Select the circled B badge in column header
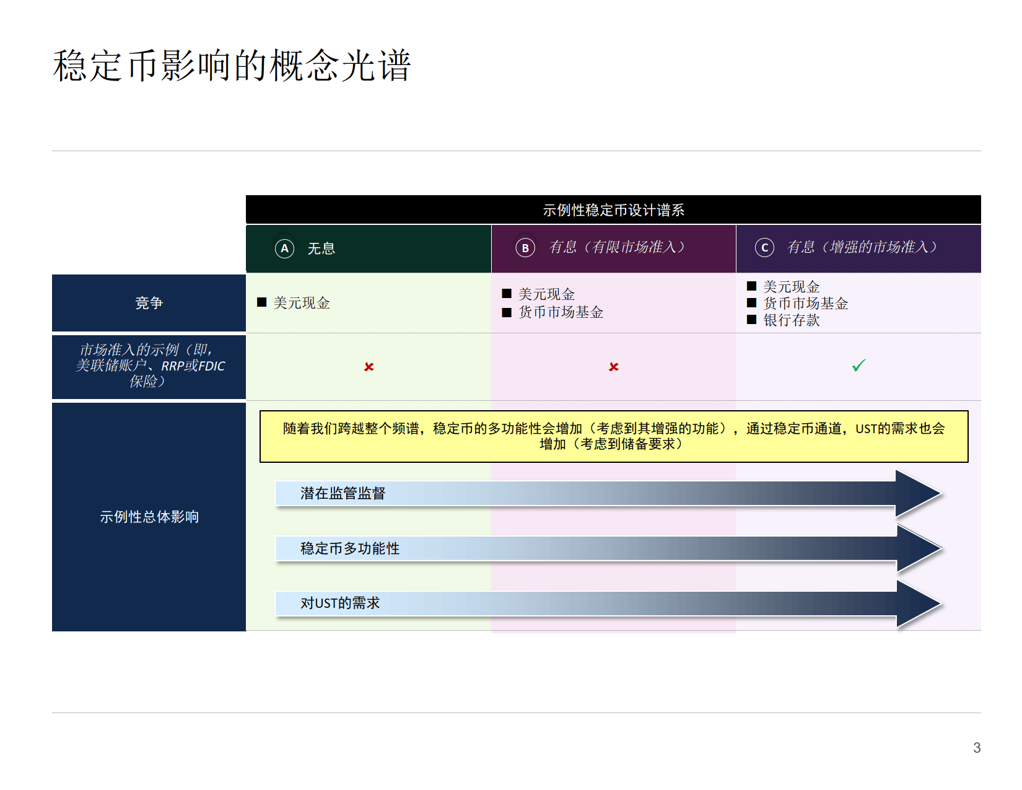Viewport: 1022px width, 790px height. (x=525, y=248)
